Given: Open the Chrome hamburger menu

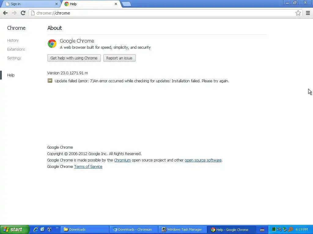Looking at the screenshot, I should coord(308,13).
